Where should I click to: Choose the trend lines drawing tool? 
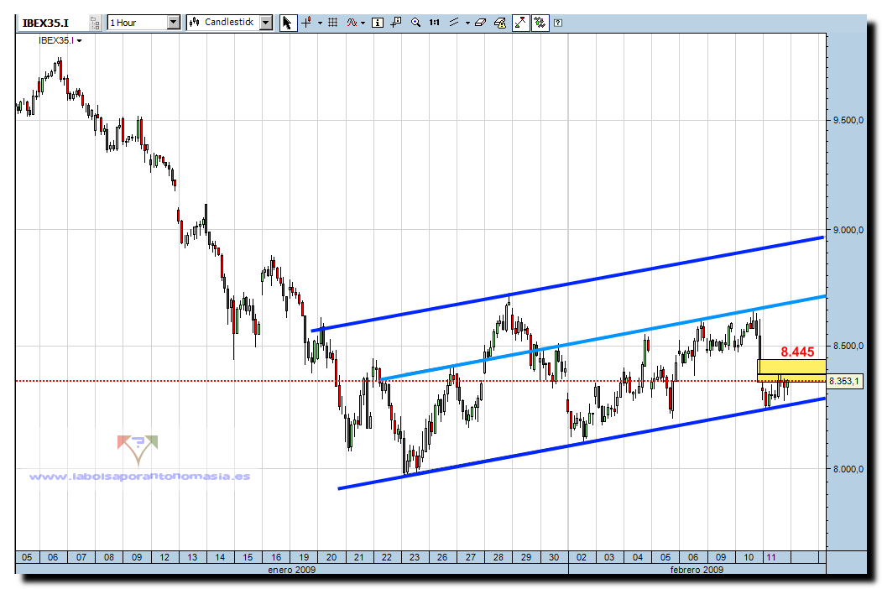click(455, 23)
